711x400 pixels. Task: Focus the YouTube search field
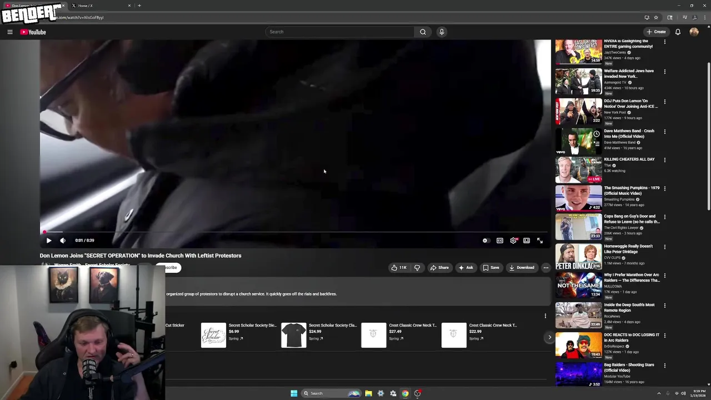pos(340,32)
